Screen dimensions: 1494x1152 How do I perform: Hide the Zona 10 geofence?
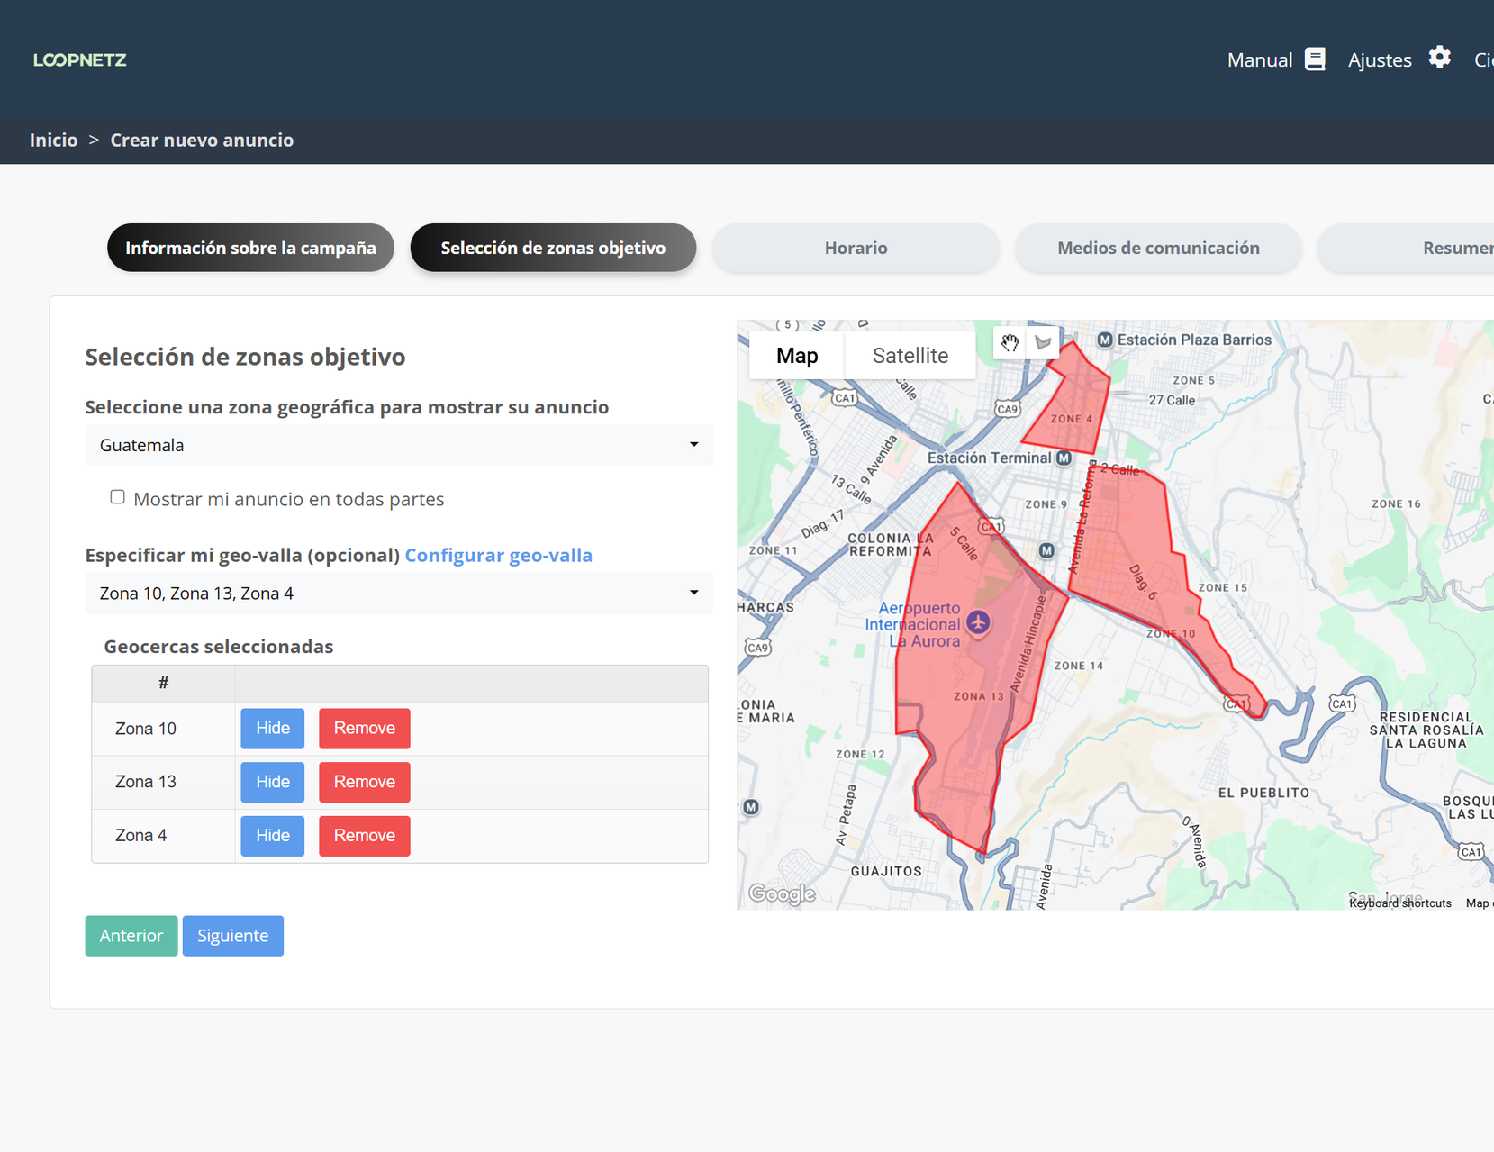(272, 728)
